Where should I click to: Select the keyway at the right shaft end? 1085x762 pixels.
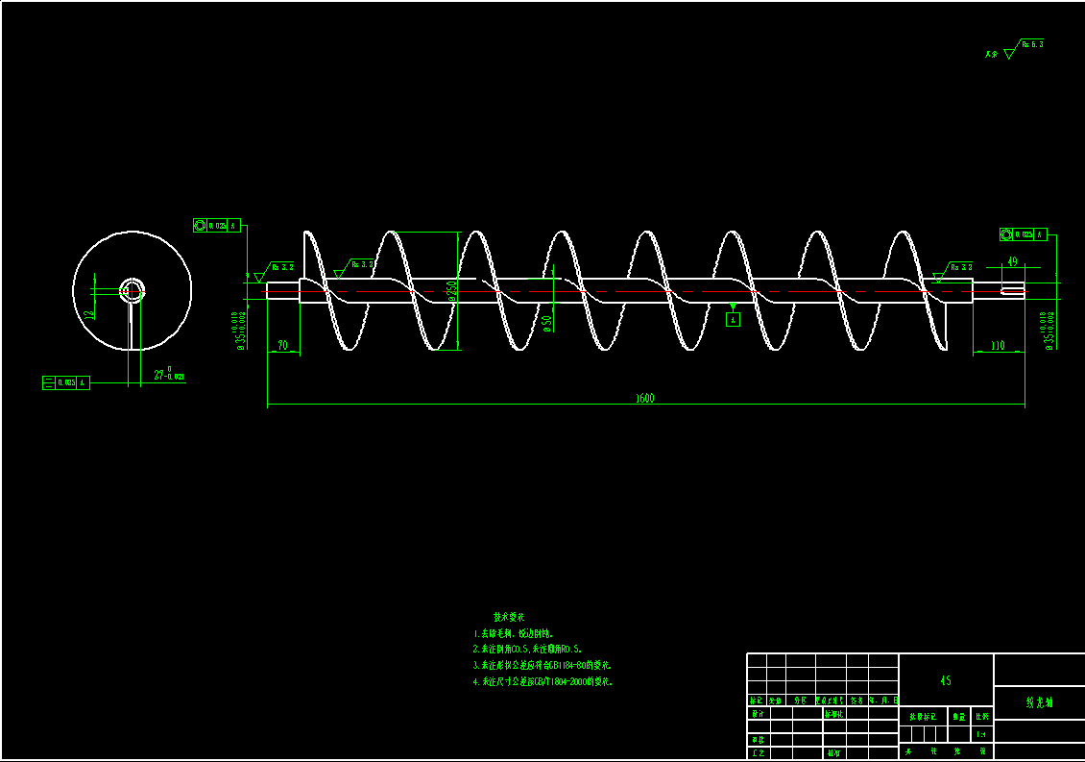pyautogui.click(x=1013, y=291)
